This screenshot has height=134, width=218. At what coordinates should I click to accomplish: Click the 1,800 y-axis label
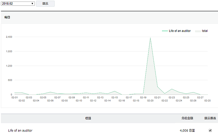[9, 51]
